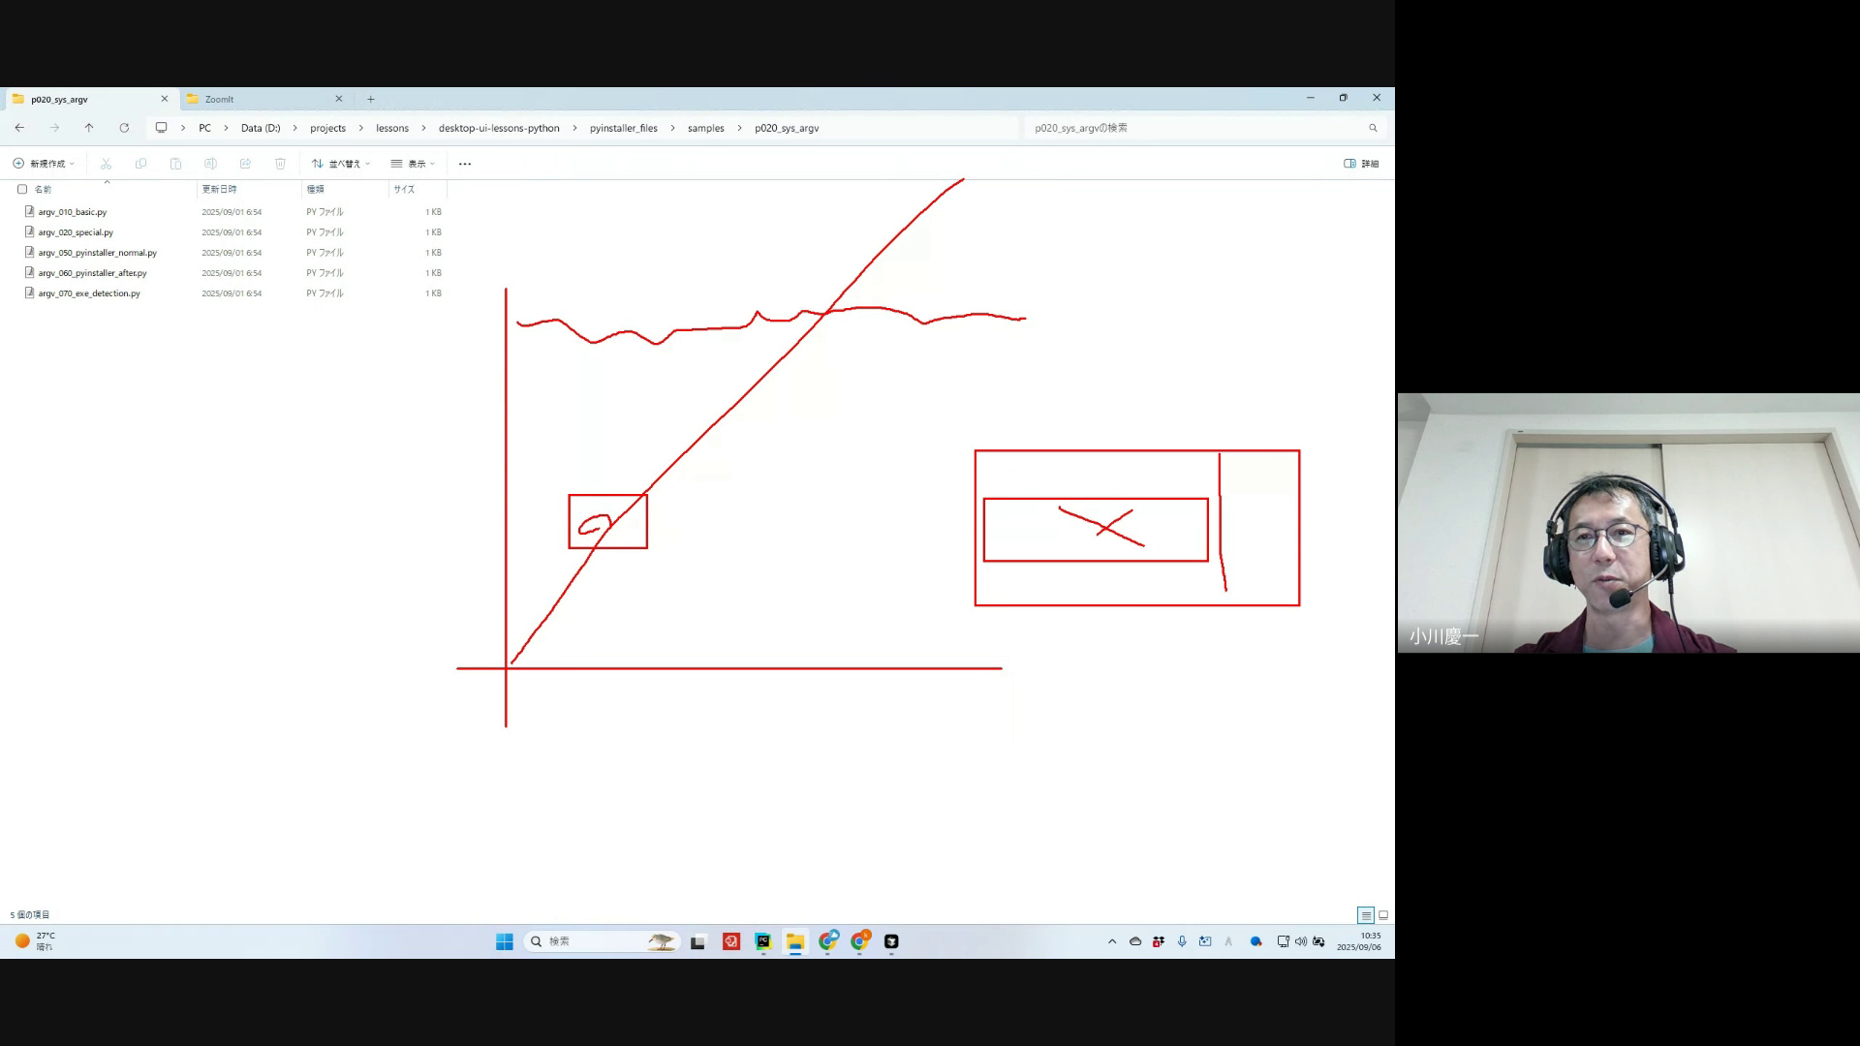Open the Windows Start menu

coord(504,941)
